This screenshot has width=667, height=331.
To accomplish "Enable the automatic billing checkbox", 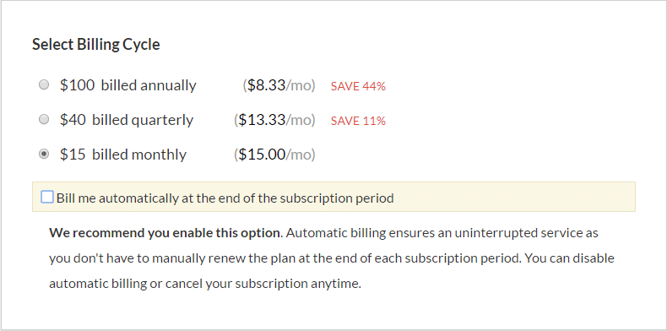I will [47, 197].
